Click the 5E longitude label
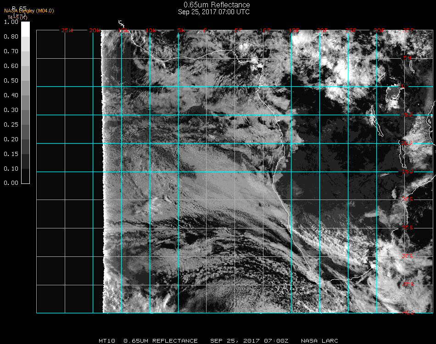 [x=238, y=30]
